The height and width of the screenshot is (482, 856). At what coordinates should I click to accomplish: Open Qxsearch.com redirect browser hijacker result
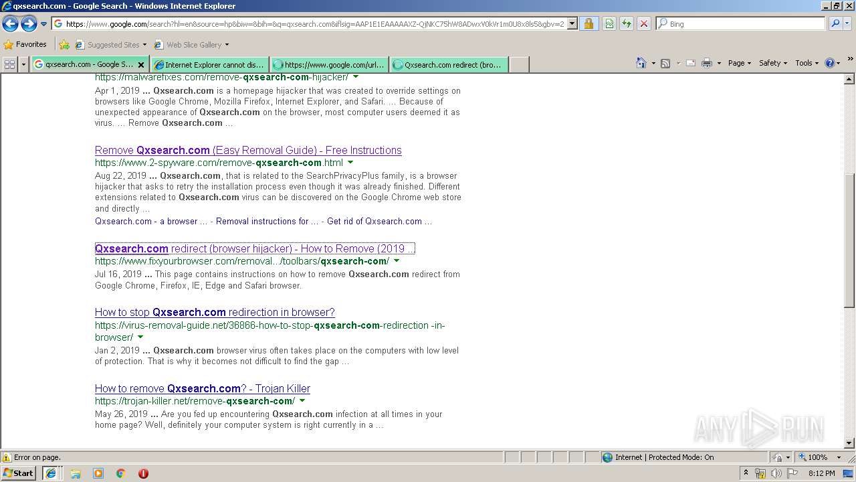pos(255,248)
